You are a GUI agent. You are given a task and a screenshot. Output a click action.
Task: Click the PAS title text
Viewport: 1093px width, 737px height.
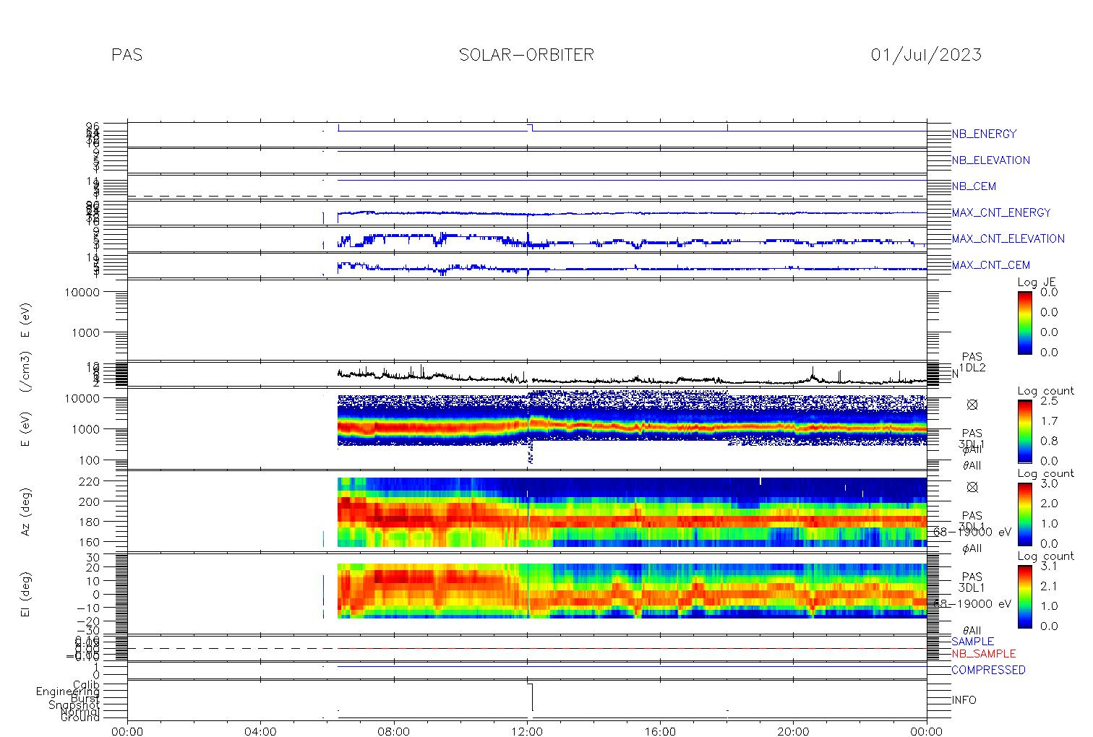(x=127, y=55)
